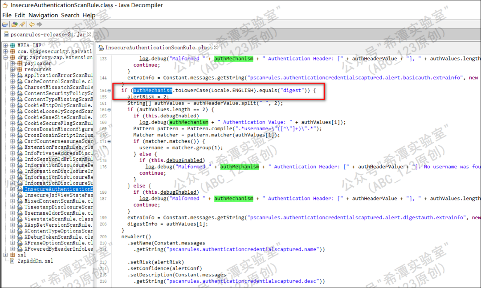The height and width of the screenshot is (288, 481).
Task: Click the InfoPrivateAddressDiscl class file icon
Action: [20, 153]
